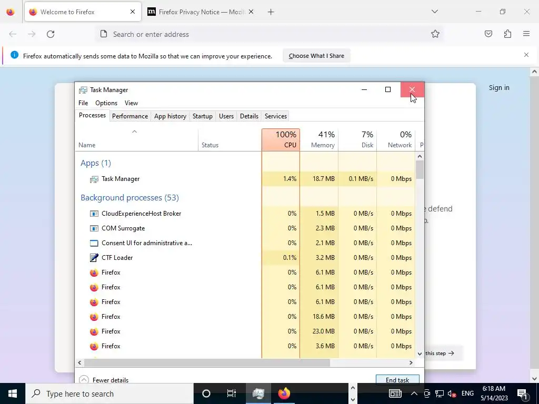Close the Welcome to Firefox tab
This screenshot has height=404, width=539.
point(133,12)
